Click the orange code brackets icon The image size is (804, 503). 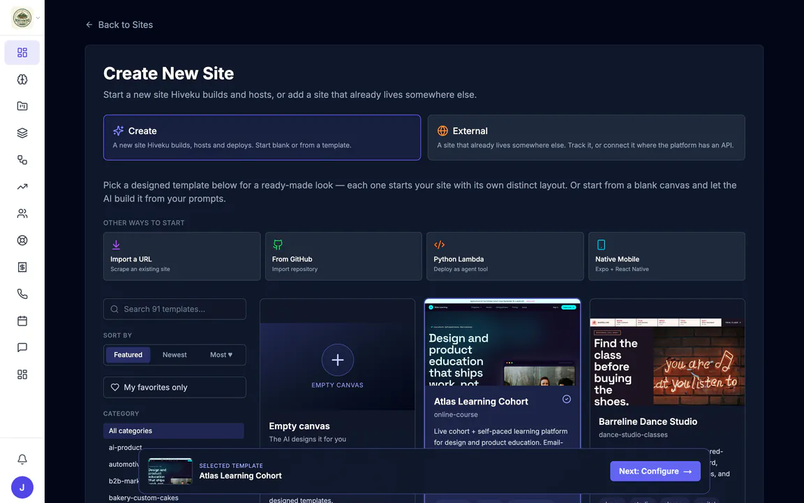coord(440,245)
